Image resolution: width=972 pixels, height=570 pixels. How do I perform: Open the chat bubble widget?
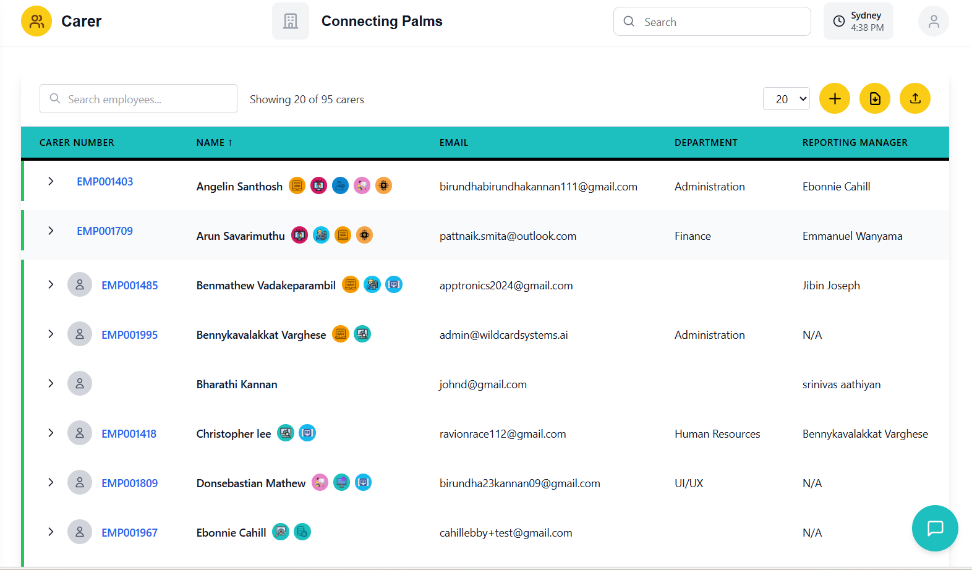pos(934,528)
